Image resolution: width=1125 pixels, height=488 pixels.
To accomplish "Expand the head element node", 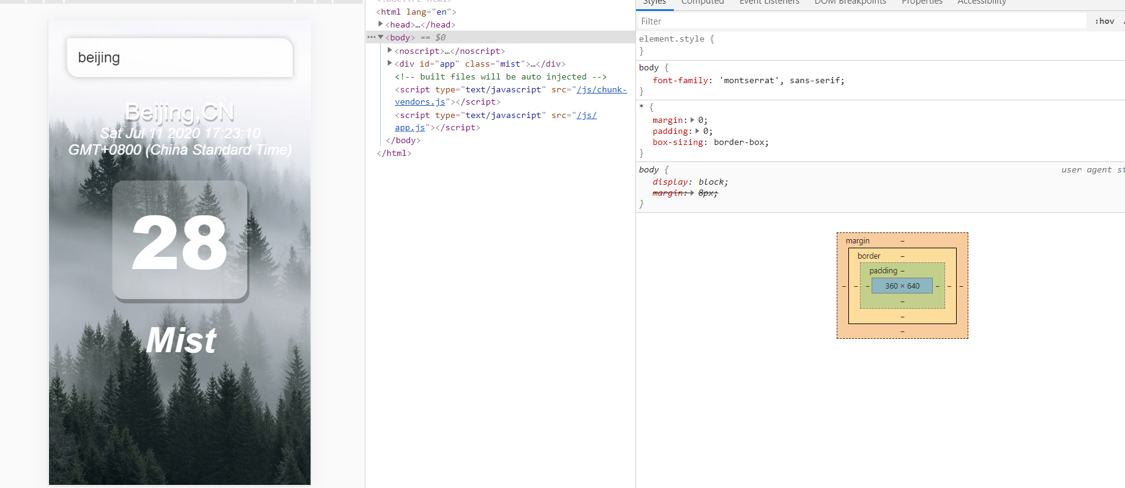I will point(381,24).
